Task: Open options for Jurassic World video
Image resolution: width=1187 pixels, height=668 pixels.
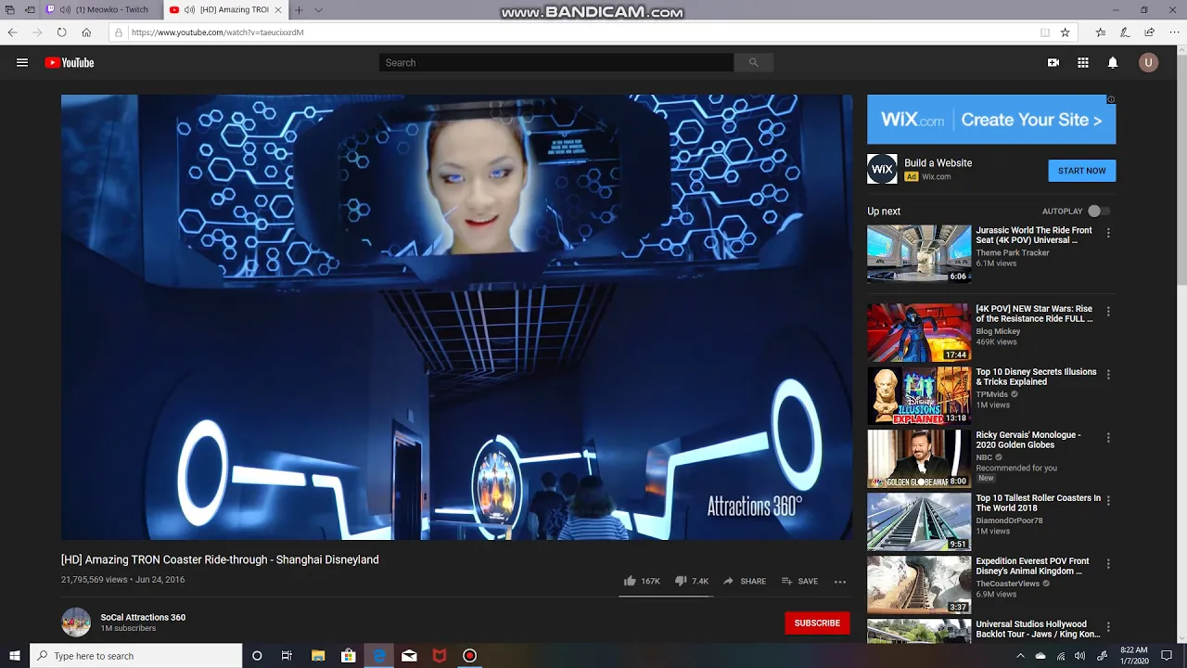Action: coord(1108,233)
